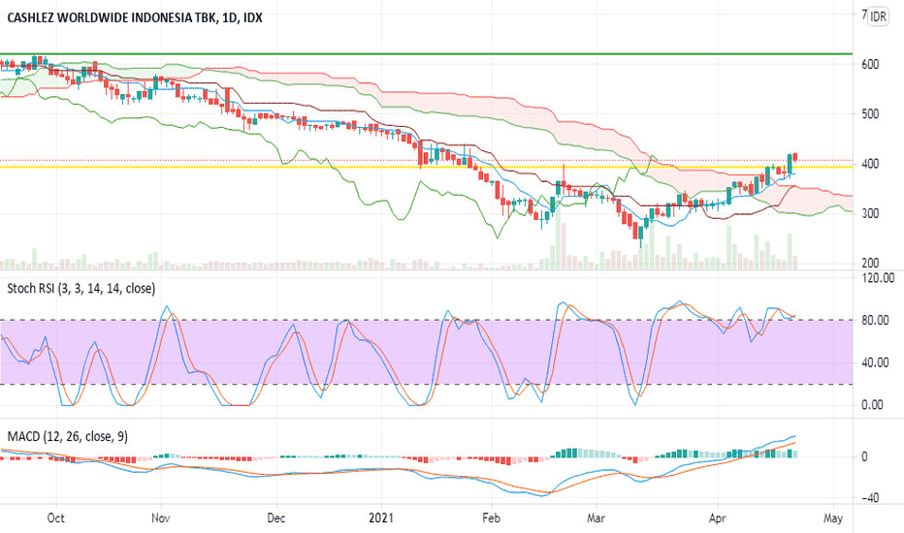Click the 0.00 Stoch RSI scale value
The height and width of the screenshot is (533, 904).
pyautogui.click(x=872, y=405)
